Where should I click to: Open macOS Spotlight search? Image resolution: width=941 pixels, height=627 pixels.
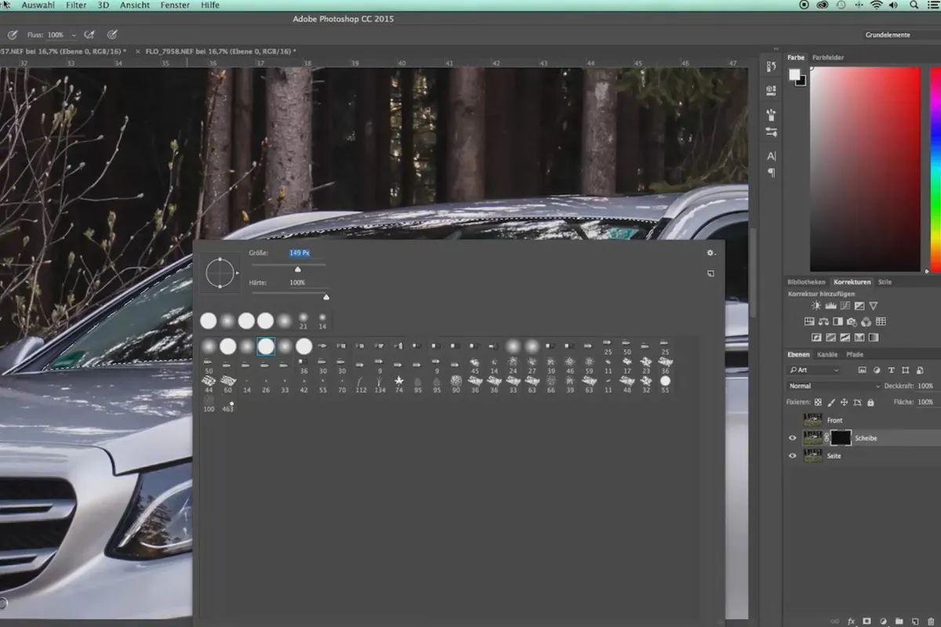[914, 5]
